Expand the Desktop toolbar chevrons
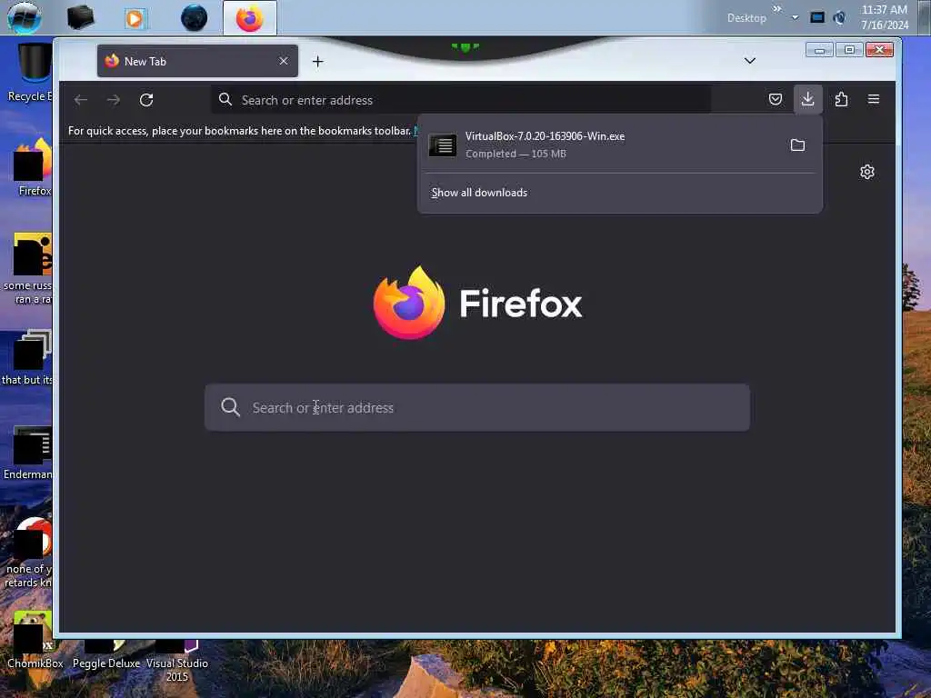Screen dimensions: 931x698 pyautogui.click(x=776, y=9)
